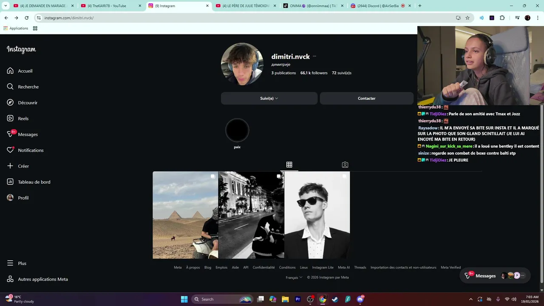Open the Découvrir compass icon
The width and height of the screenshot is (544, 306).
10,102
